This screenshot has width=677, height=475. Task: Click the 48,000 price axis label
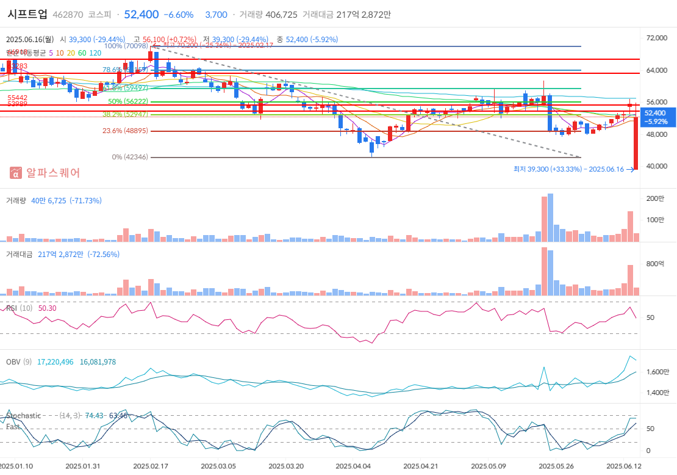[656, 134]
